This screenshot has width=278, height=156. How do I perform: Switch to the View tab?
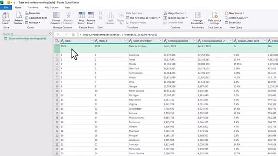[67, 7]
